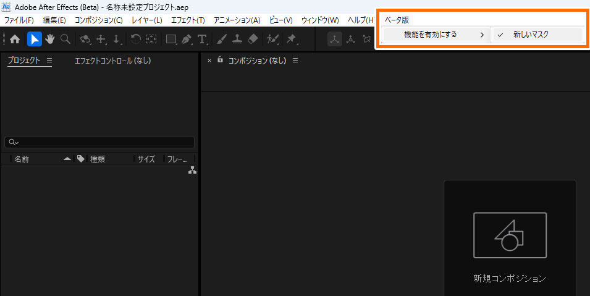This screenshot has height=296, width=590.
Task: Select the Puppet Pin tool
Action: 291,40
